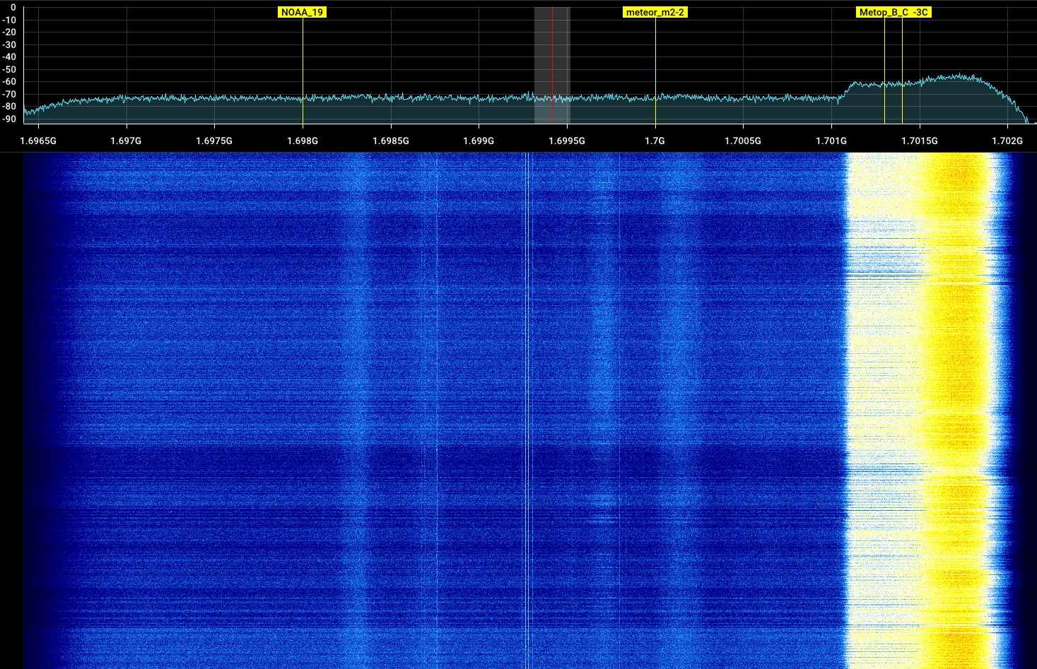The image size is (1037, 669).
Task: Select the NOAA_19 frequency bookmark label
Action: click(303, 12)
